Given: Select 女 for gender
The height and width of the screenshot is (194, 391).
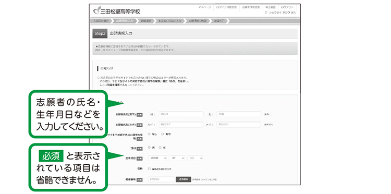Looking at the screenshot, I should point(160,148).
